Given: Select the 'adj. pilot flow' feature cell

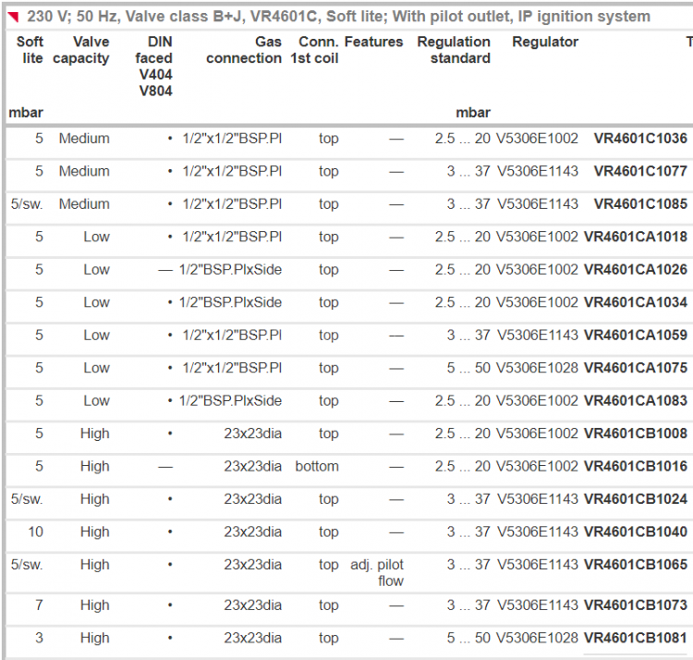Looking at the screenshot, I should coord(377,572).
